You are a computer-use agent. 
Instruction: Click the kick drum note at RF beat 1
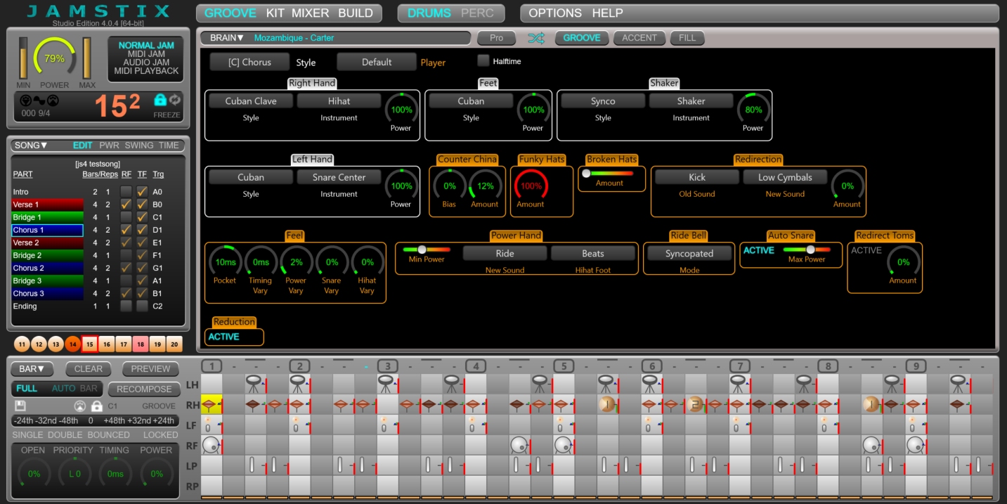(210, 444)
